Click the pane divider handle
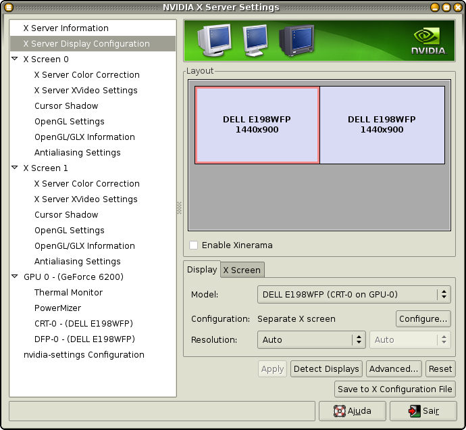466x430 pixels. 179,208
